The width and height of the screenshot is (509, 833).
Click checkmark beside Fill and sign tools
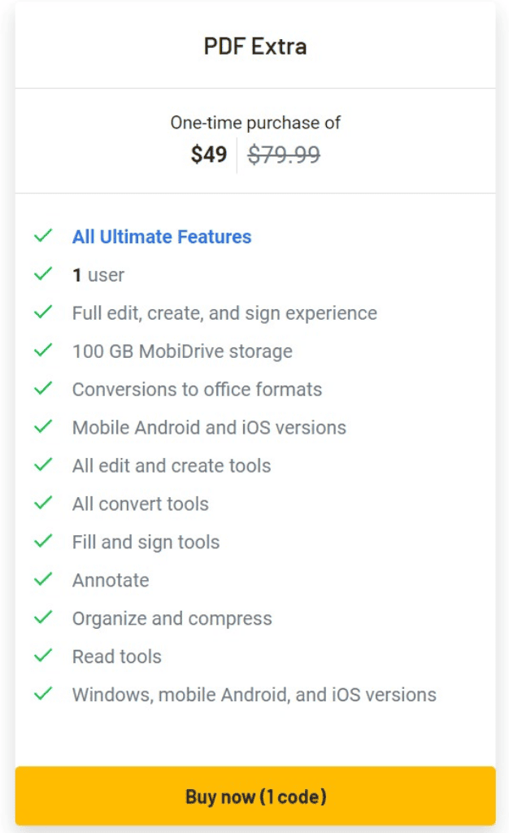click(43, 542)
